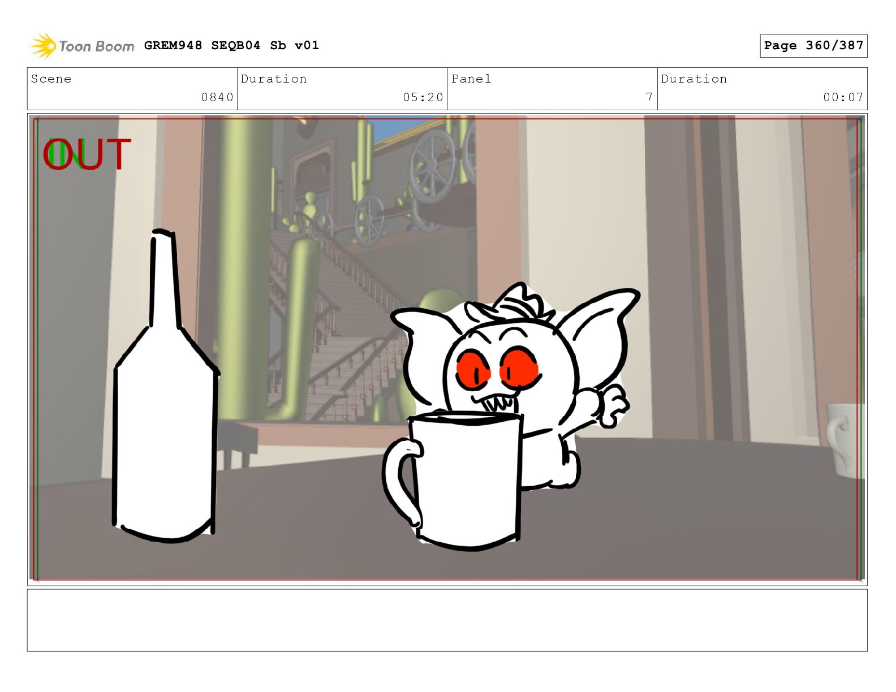Click the Toon Boom logo icon
Screen dimensions: 896x692
[x=43, y=46]
